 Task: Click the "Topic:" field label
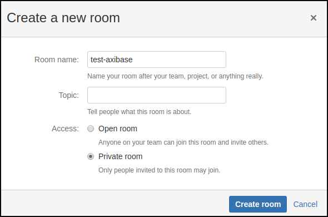coord(69,95)
